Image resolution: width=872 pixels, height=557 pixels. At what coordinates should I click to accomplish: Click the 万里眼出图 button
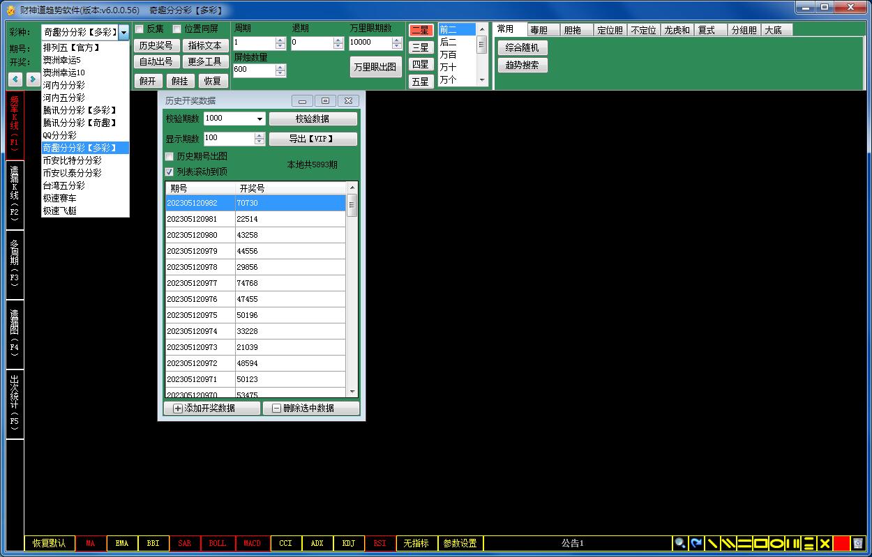point(375,67)
